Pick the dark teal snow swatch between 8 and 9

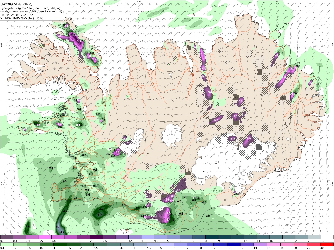point(211,237)
